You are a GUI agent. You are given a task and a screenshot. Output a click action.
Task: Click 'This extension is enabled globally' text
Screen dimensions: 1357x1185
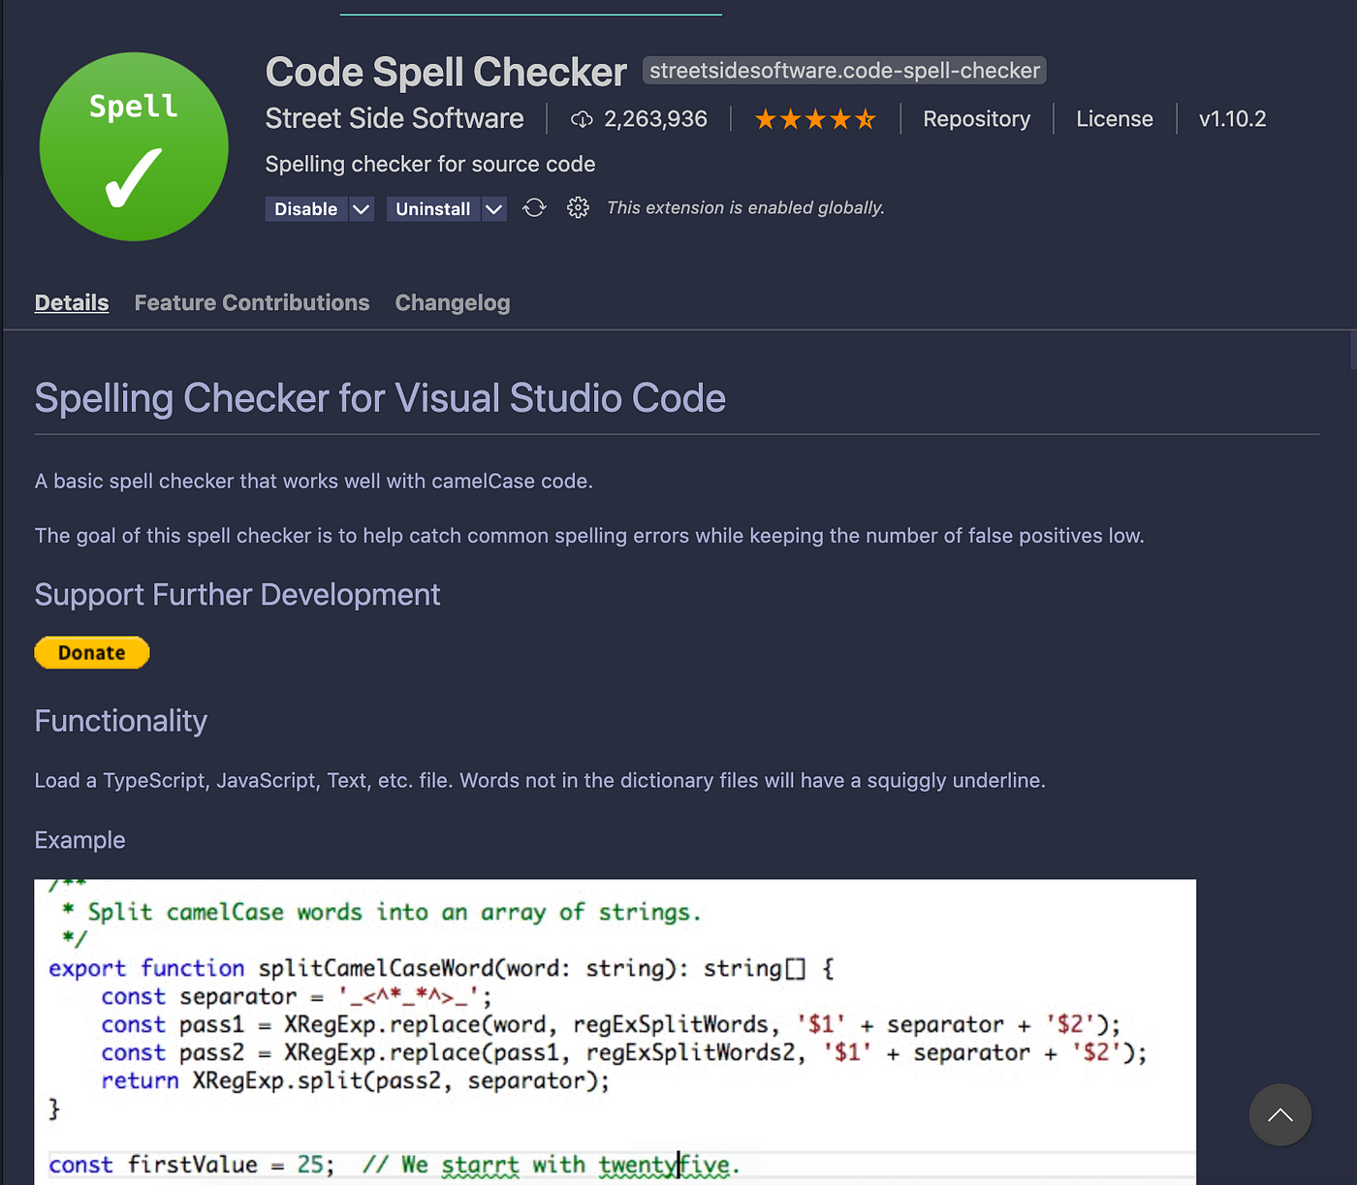click(x=745, y=207)
